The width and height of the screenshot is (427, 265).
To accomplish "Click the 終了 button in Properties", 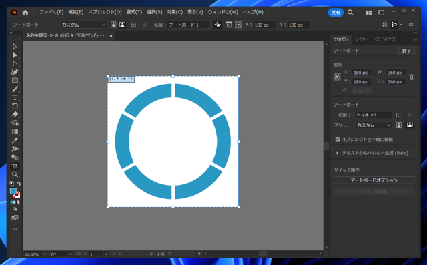I will (x=406, y=51).
